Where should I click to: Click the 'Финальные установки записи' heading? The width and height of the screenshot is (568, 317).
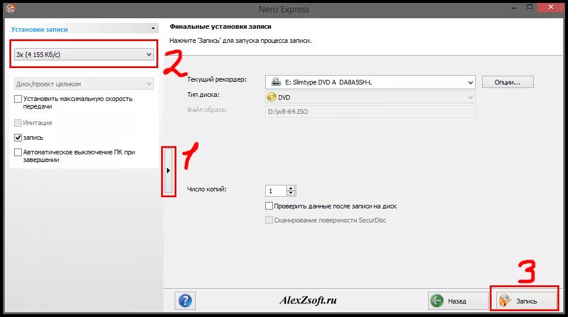point(220,26)
